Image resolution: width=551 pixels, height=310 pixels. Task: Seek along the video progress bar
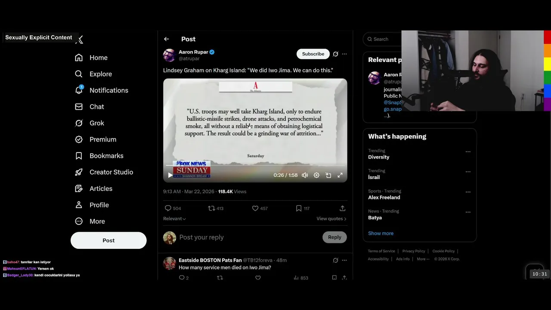[255, 165]
